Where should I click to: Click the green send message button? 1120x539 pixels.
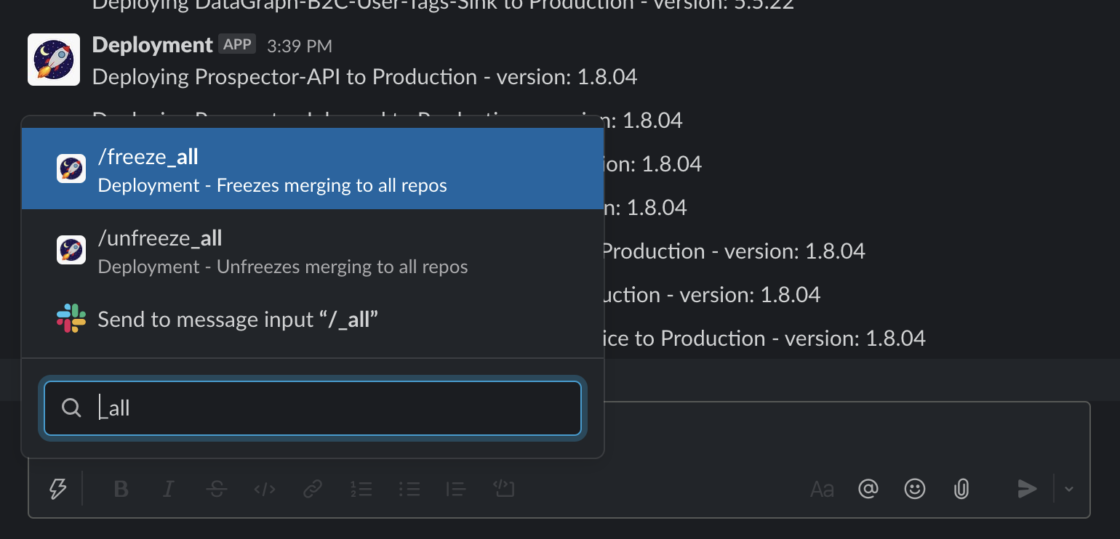pos(1027,489)
